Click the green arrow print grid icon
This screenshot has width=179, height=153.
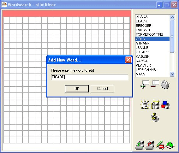140,145
